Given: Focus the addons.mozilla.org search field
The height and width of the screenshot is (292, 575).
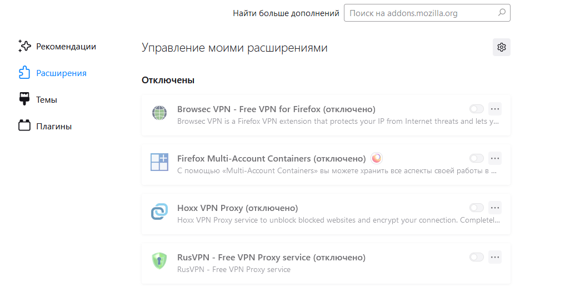Looking at the screenshot, I should (x=427, y=13).
